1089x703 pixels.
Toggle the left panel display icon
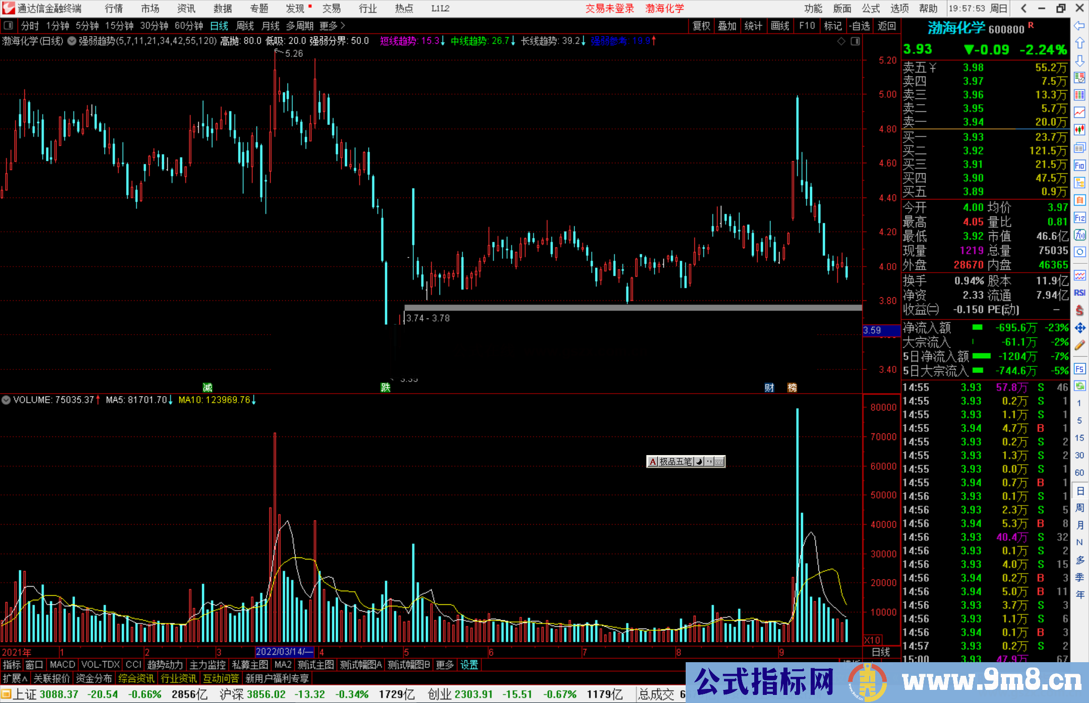click(x=9, y=26)
